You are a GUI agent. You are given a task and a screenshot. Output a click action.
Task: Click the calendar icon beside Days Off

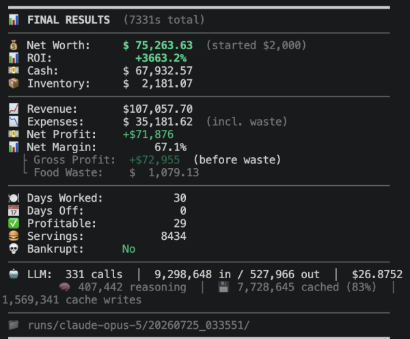14,211
